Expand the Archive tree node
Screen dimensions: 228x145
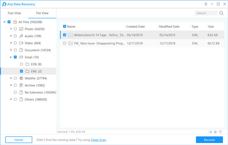11,85
